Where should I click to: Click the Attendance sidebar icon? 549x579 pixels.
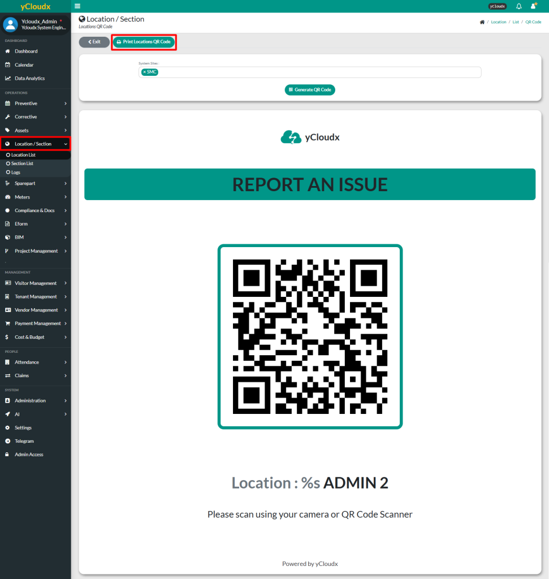[x=7, y=362]
